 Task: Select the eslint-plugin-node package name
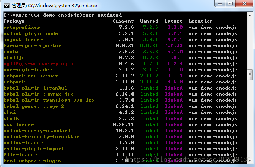pos(31,33)
